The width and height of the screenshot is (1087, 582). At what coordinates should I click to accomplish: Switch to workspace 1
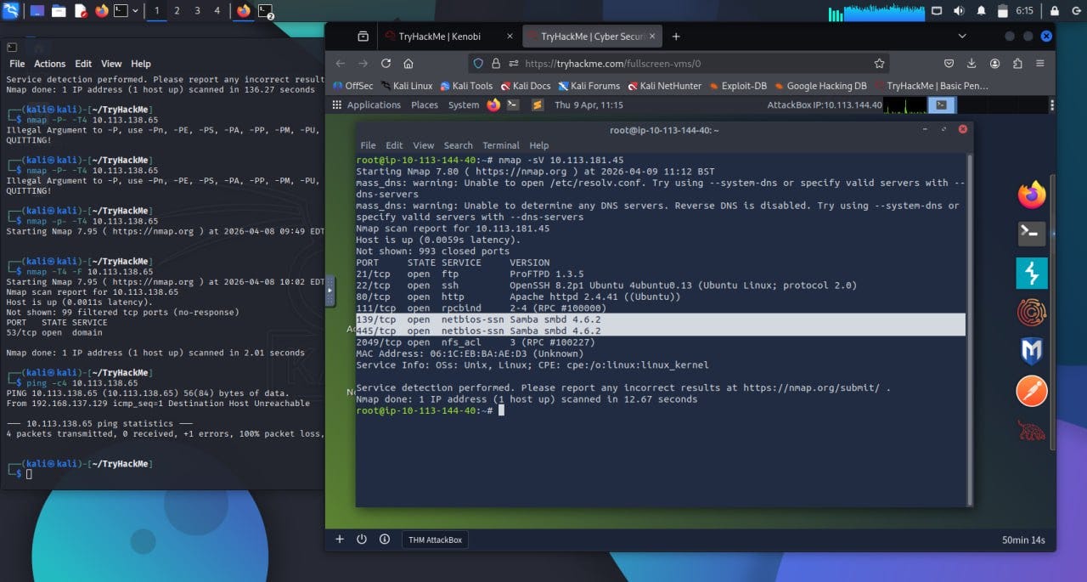pyautogui.click(x=156, y=11)
